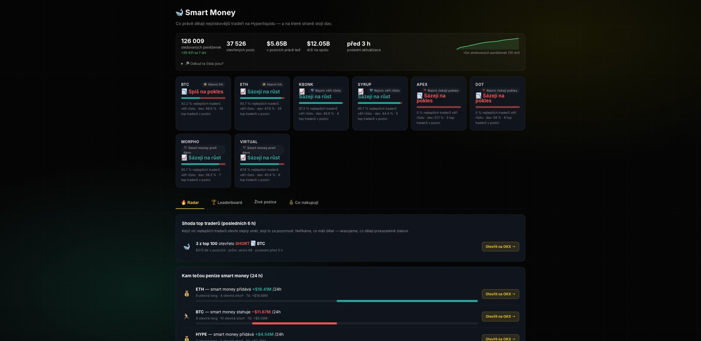
Task: Open the 'Co nakupují' tab
Action: (304, 202)
